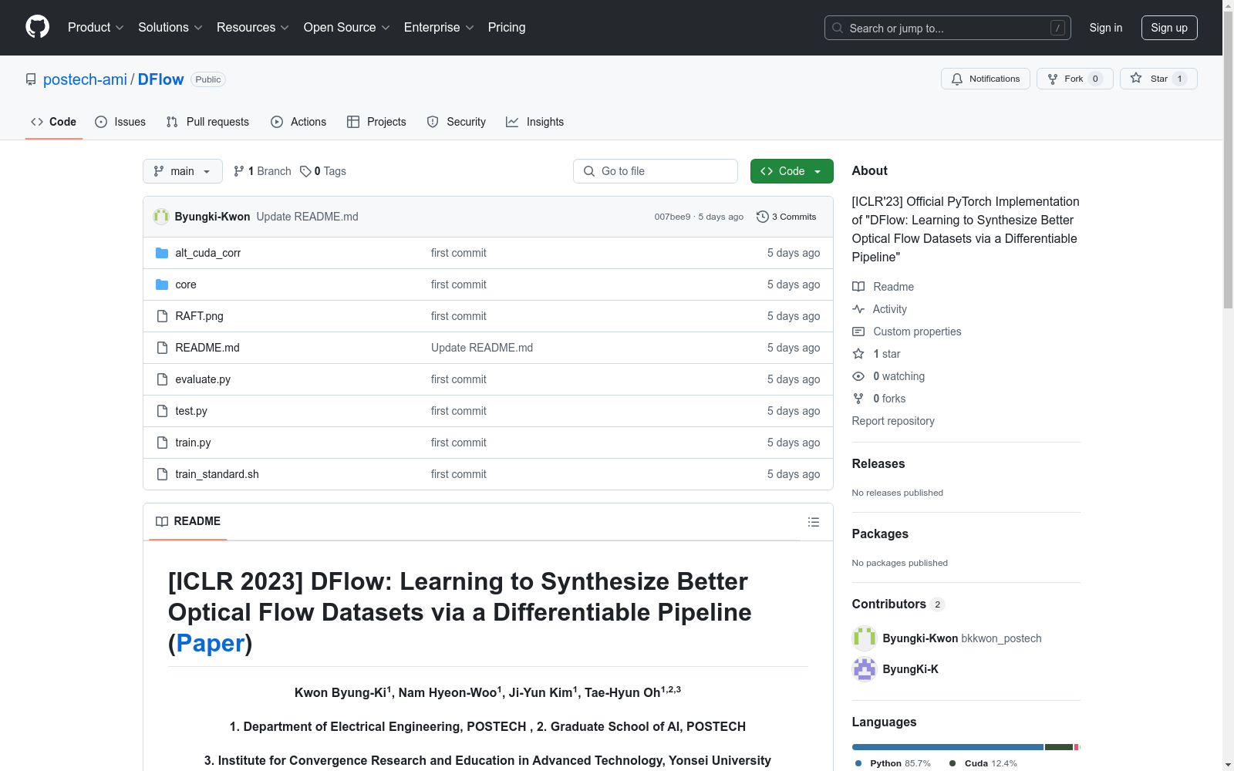The height and width of the screenshot is (771, 1234).
Task: Click the Sign in link
Action: tap(1106, 28)
